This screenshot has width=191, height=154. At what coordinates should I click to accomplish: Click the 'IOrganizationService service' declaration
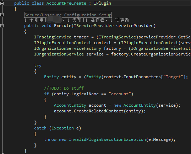click(x=69, y=54)
